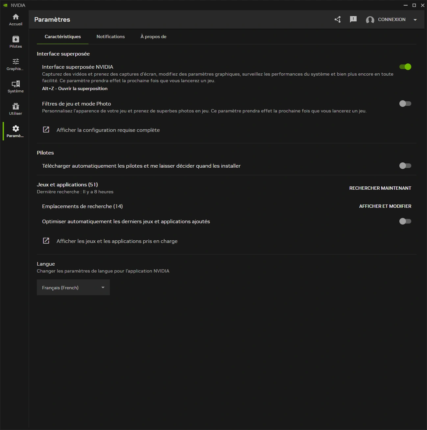Click the user avatar icon
The width and height of the screenshot is (427, 430).
pos(370,20)
